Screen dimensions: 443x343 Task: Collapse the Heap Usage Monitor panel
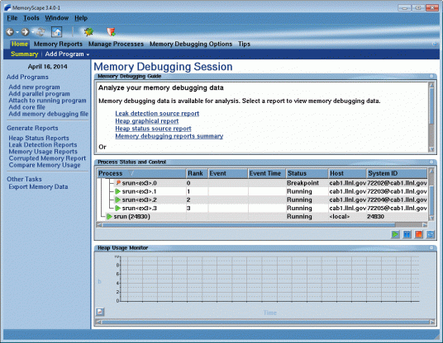pyautogui.click(x=431, y=247)
